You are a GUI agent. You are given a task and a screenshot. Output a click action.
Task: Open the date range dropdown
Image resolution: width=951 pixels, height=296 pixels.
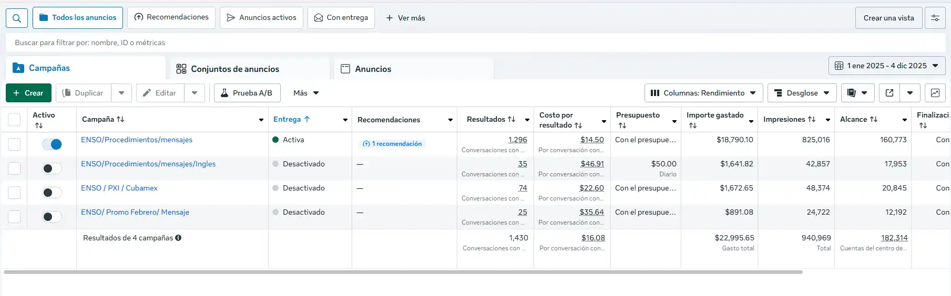pos(886,66)
